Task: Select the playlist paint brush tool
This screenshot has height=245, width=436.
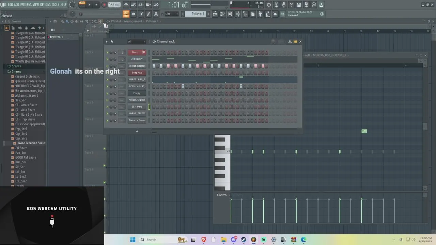Action: [67, 21]
